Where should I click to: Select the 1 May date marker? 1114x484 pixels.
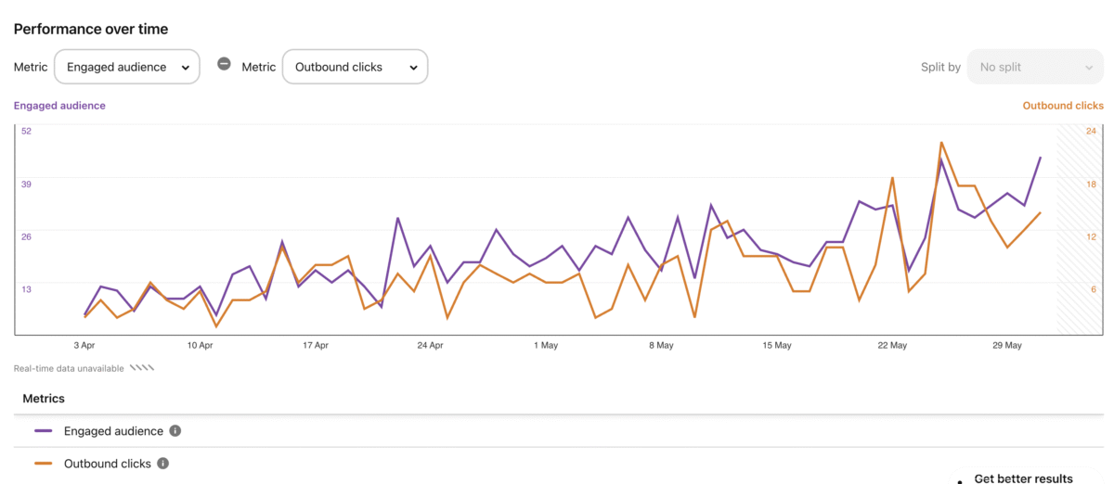coord(546,346)
